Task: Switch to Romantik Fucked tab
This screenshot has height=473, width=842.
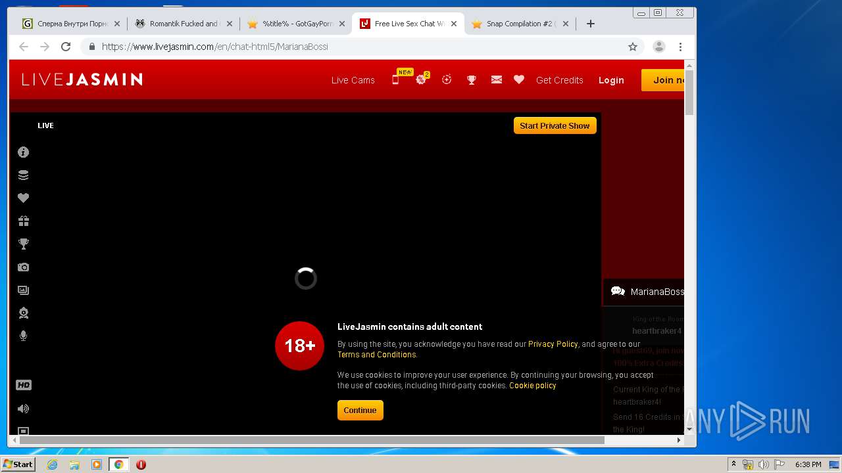Action: click(183, 24)
